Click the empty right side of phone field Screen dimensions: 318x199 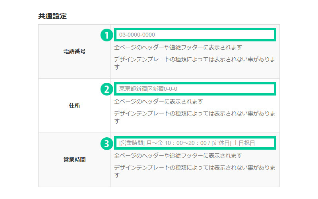point(238,35)
